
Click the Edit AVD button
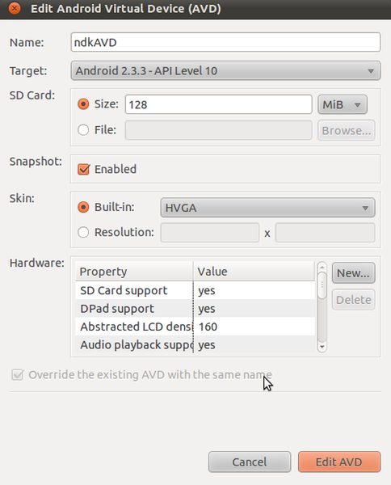coord(339,462)
